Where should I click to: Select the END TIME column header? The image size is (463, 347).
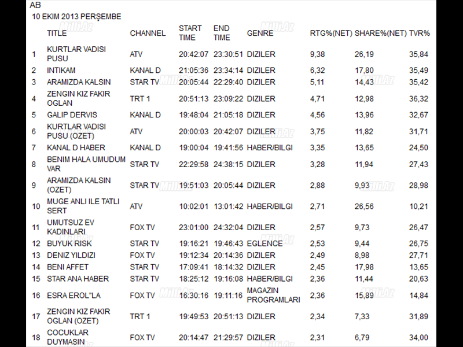pos(222,33)
